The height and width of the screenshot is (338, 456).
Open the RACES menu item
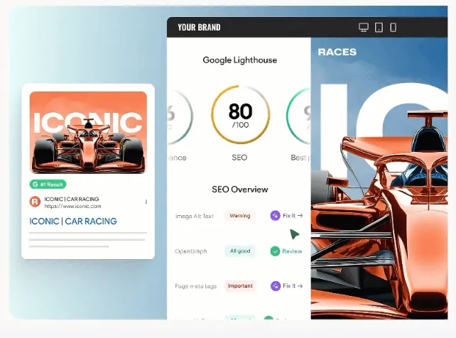(337, 52)
